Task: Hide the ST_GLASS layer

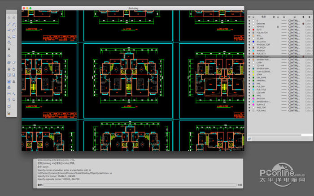Action: [x=249, y=42]
